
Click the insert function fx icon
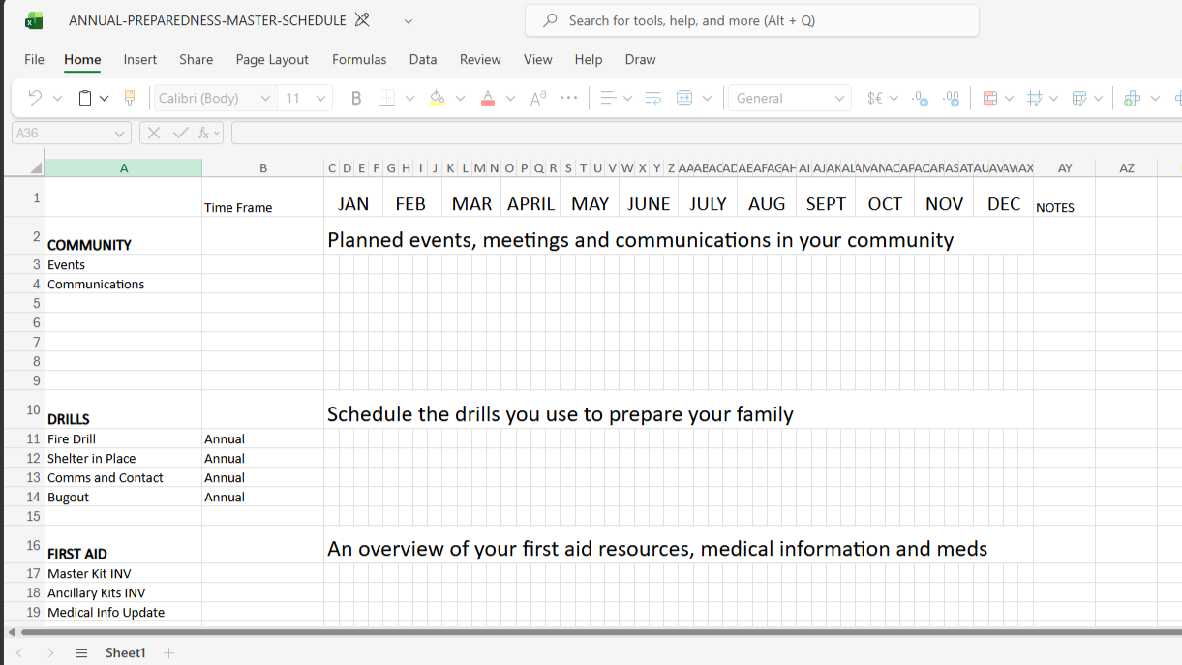pos(204,133)
